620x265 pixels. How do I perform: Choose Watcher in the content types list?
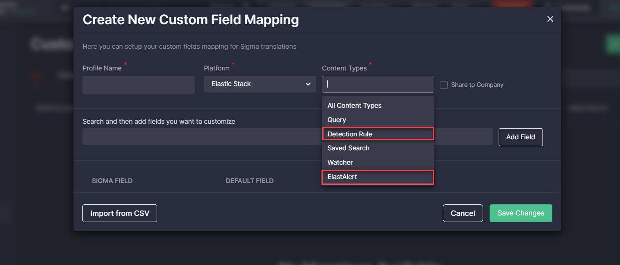[x=340, y=162]
